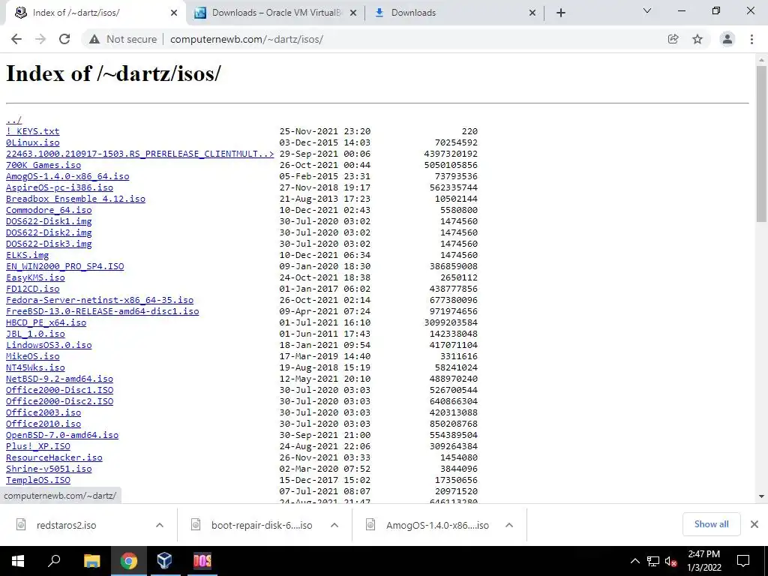Download ELKS.img
Image resolution: width=768 pixels, height=576 pixels.
28,255
